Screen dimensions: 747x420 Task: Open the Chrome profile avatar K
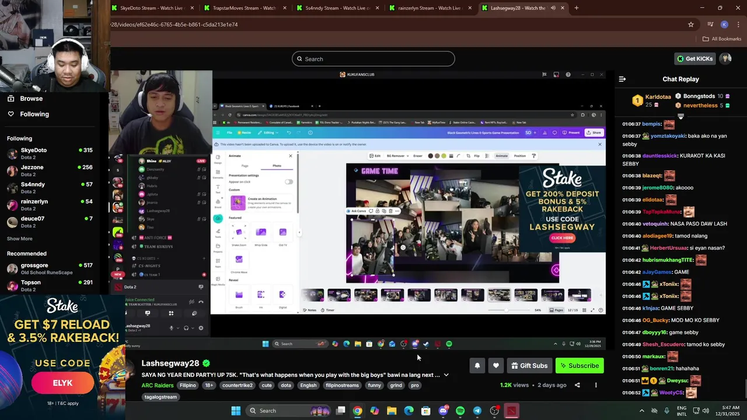click(x=724, y=24)
